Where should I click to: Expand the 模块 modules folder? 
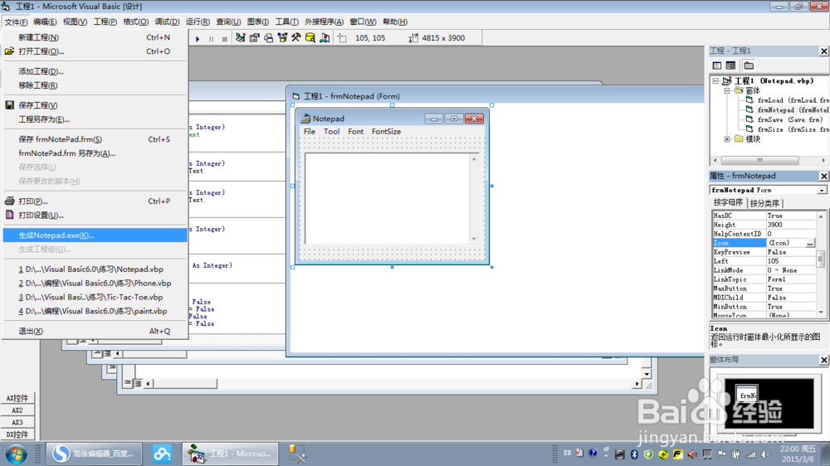[727, 139]
